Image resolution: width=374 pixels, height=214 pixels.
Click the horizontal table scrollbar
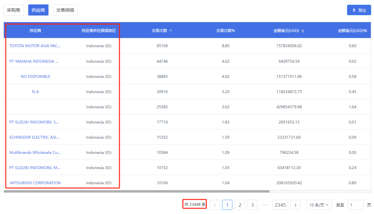[x=137, y=192]
